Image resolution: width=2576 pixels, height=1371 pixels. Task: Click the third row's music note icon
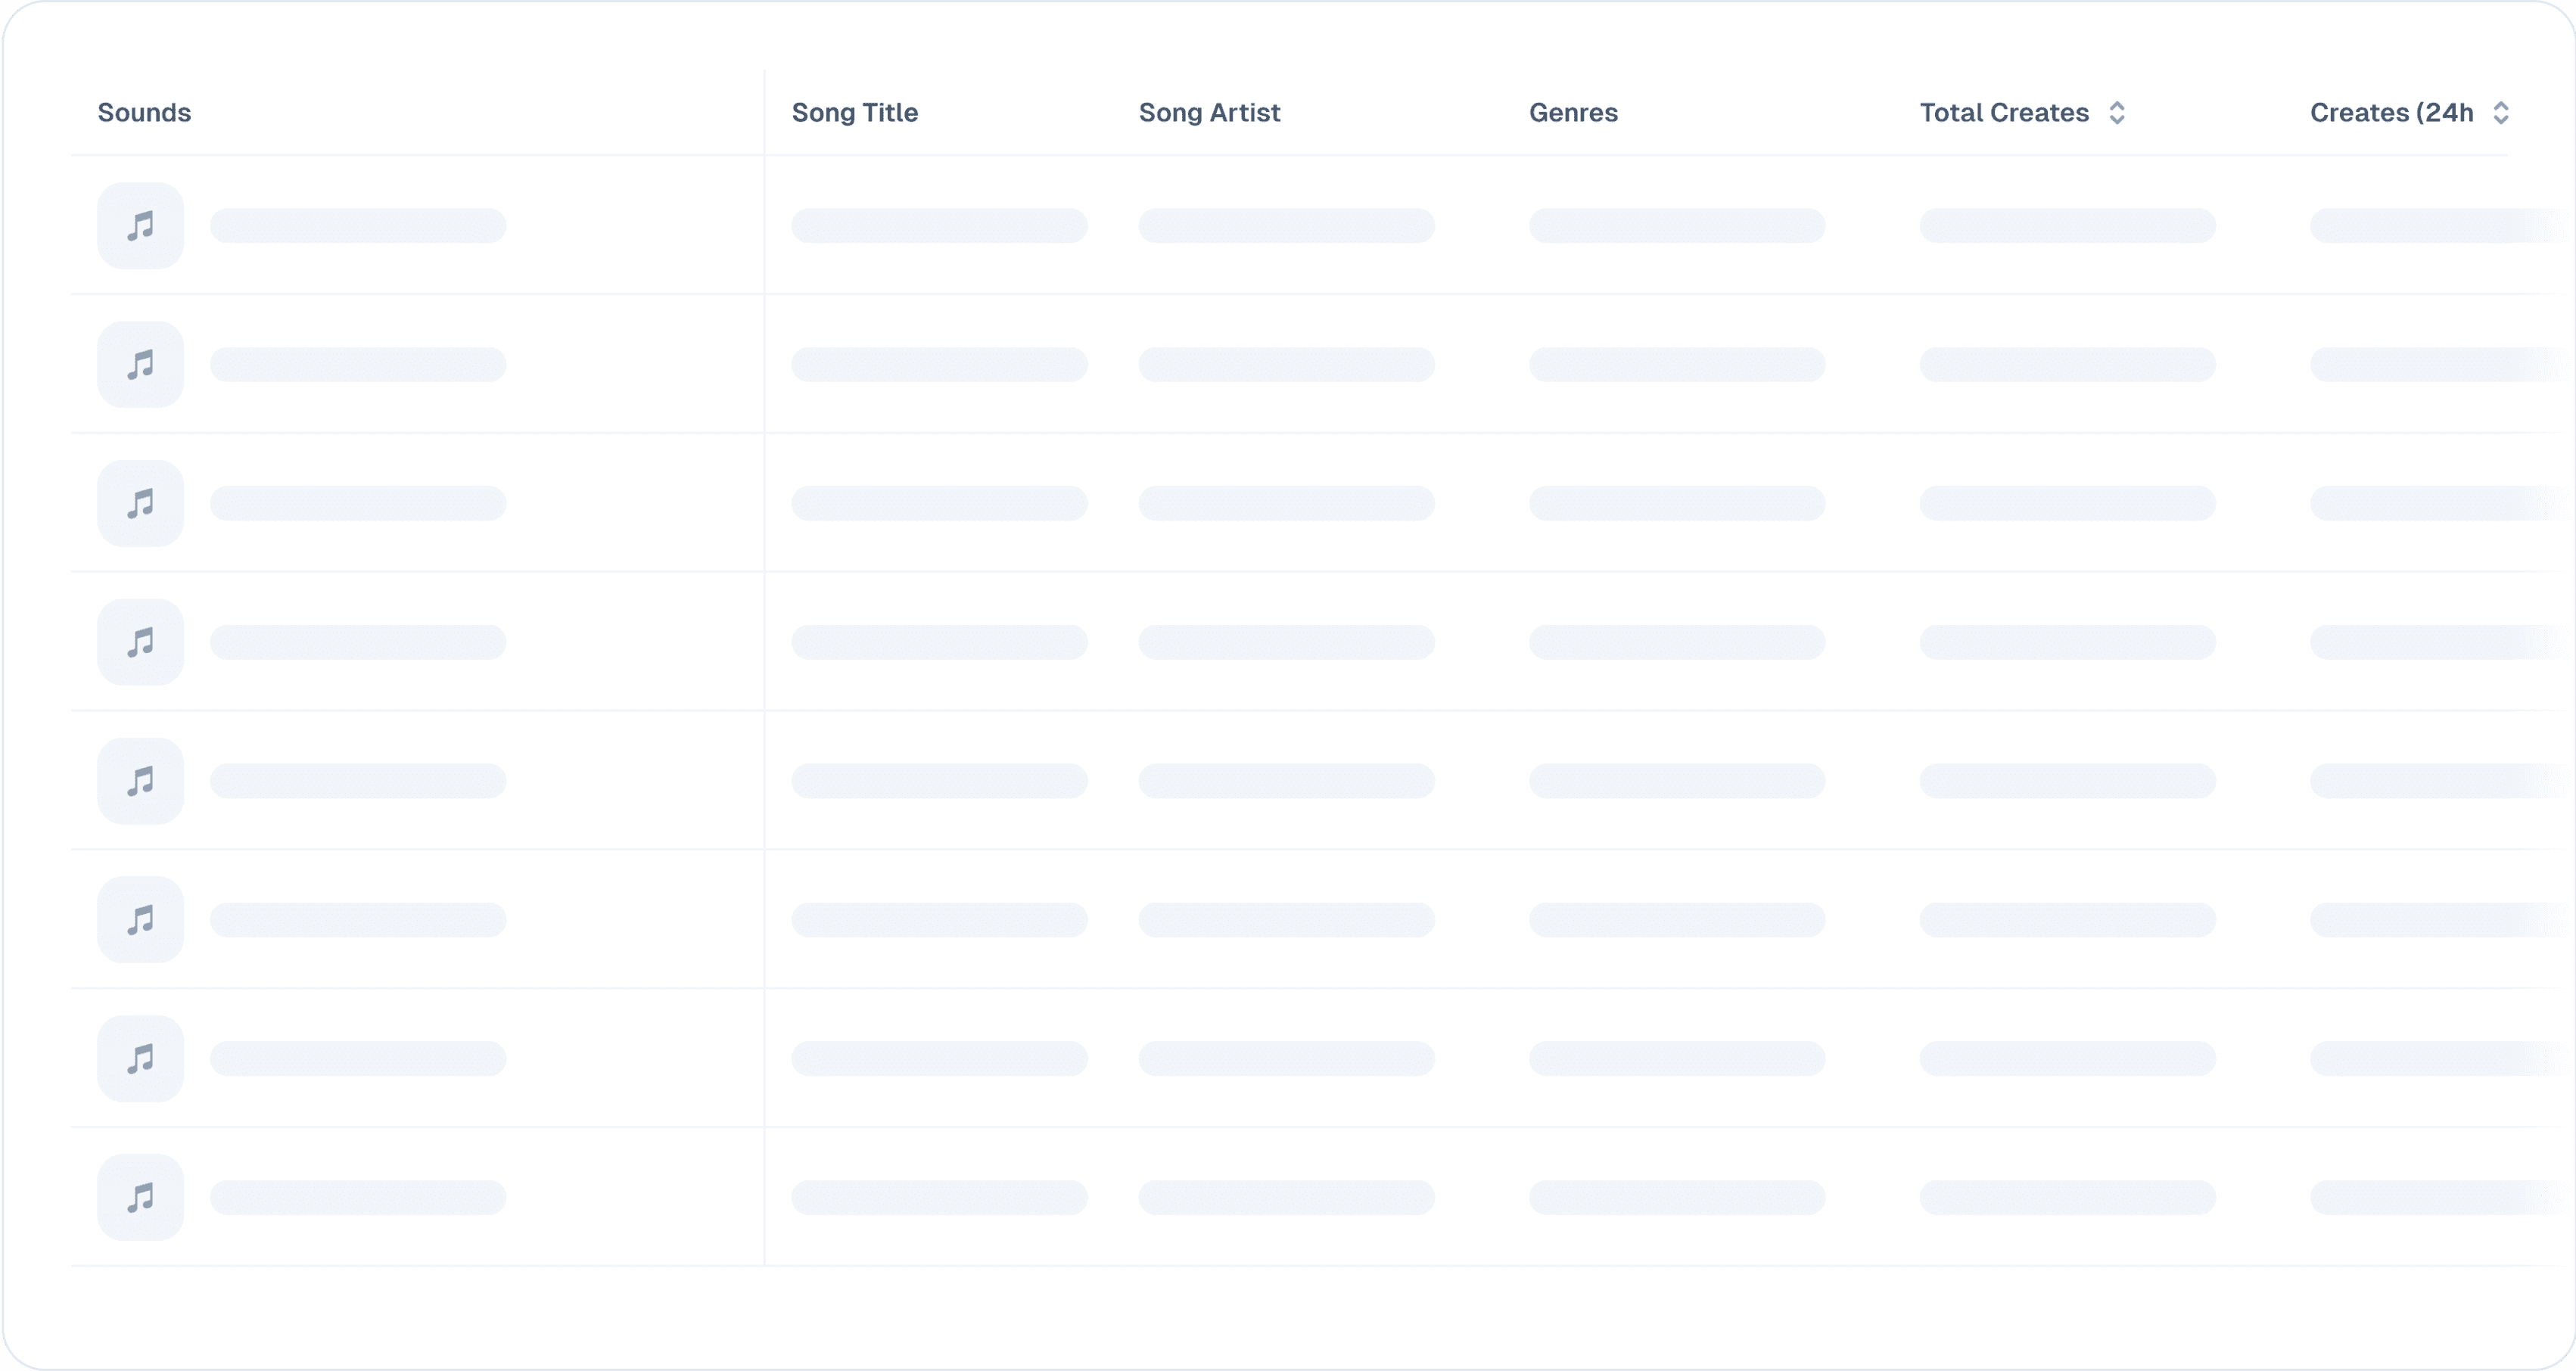click(140, 503)
